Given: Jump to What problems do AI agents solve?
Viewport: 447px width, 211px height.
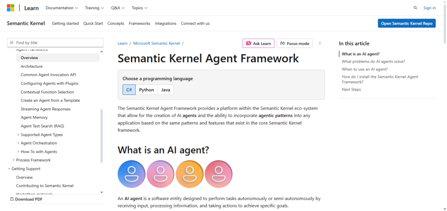Looking at the screenshot, I should [374, 61].
